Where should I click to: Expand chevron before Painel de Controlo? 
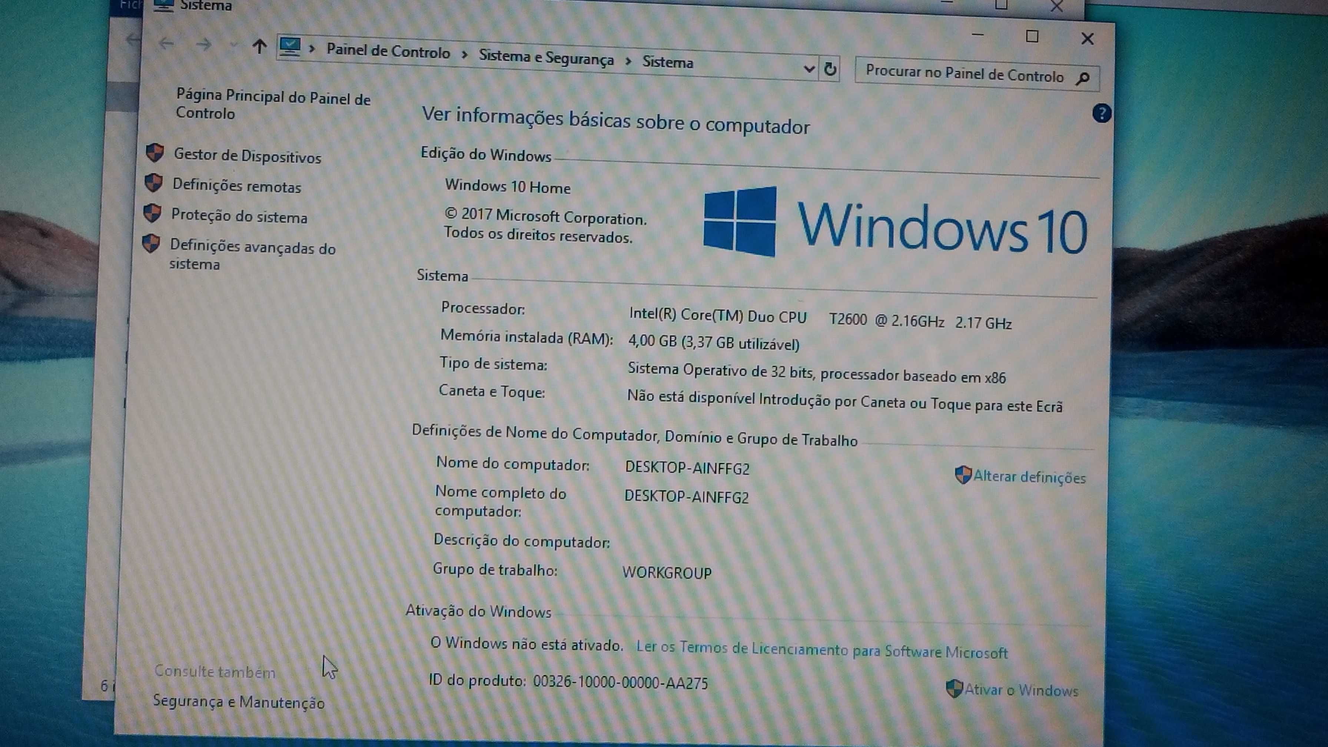pyautogui.click(x=312, y=49)
